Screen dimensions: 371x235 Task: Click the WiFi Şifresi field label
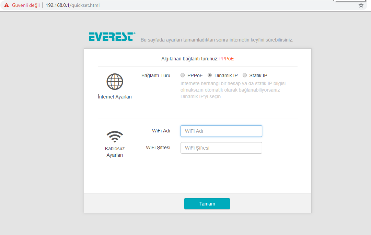coord(158,148)
